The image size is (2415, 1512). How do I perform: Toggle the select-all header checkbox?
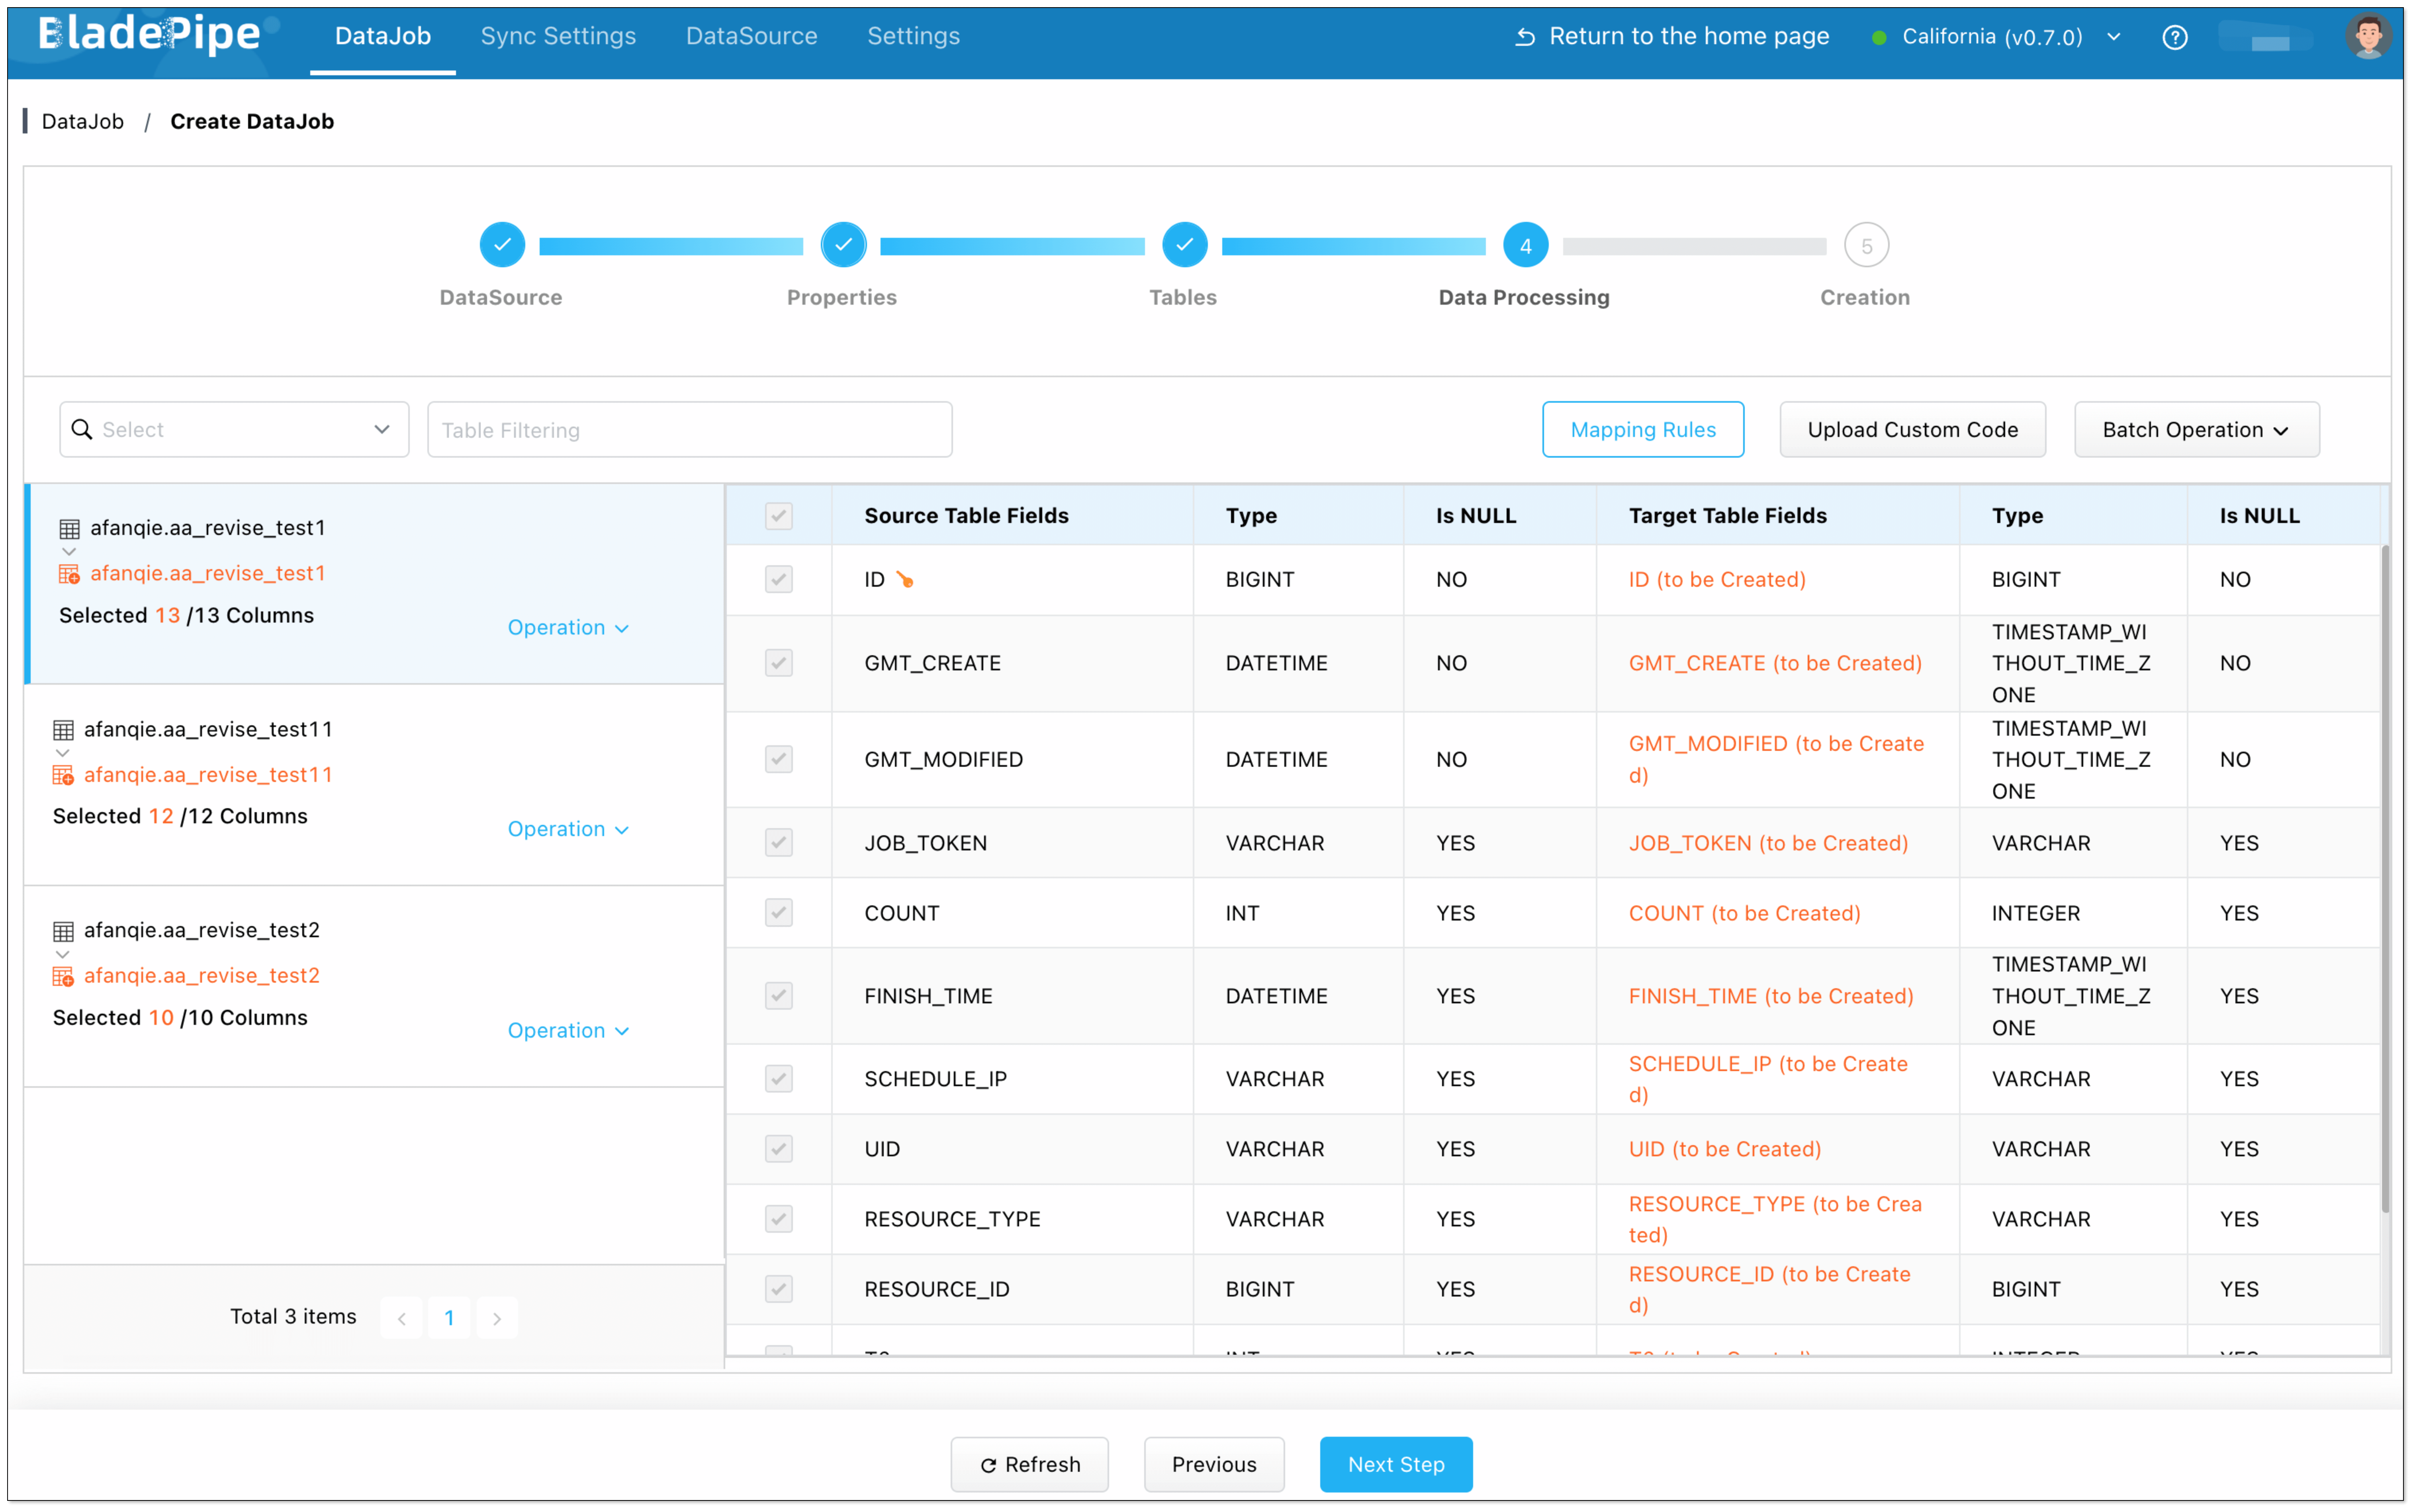pyautogui.click(x=779, y=516)
